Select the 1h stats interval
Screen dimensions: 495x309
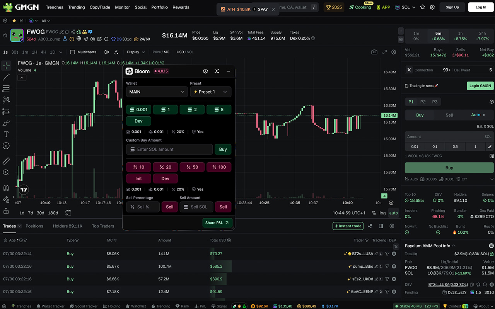tap(460, 36)
